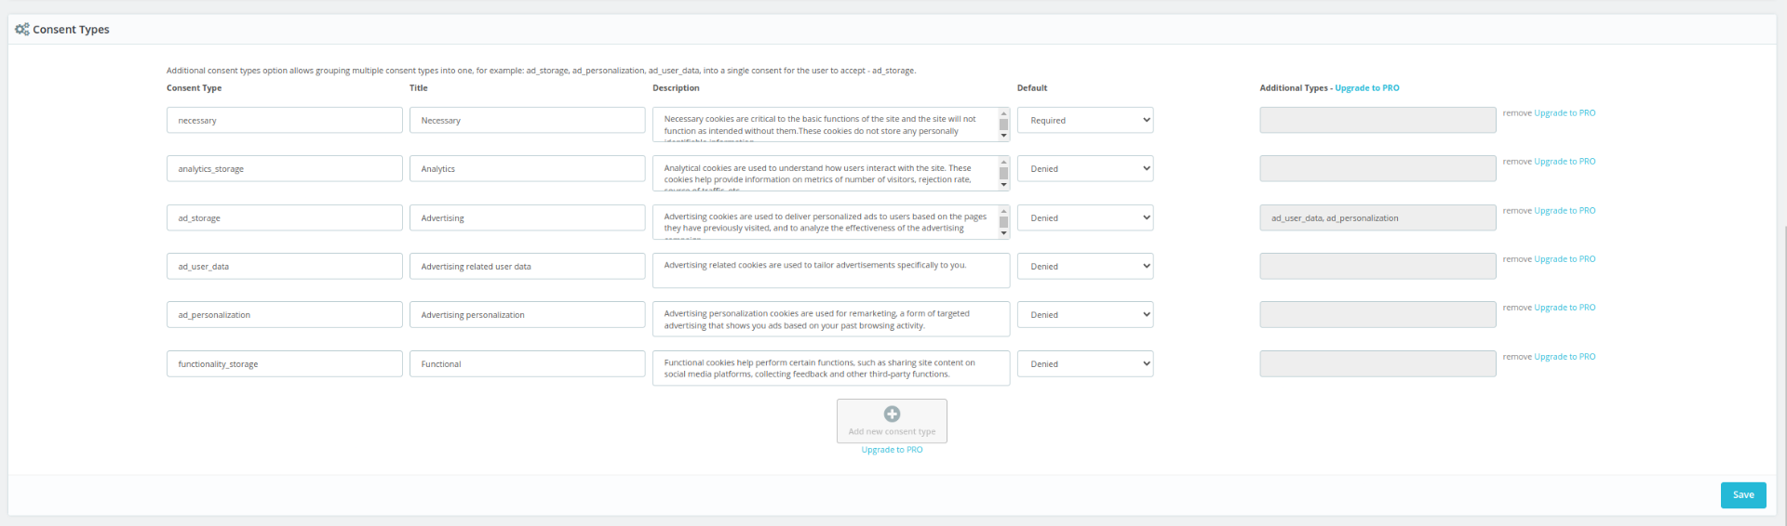Expand Default dropdown for analytics_storage
This screenshot has width=1787, height=526.
1084,169
